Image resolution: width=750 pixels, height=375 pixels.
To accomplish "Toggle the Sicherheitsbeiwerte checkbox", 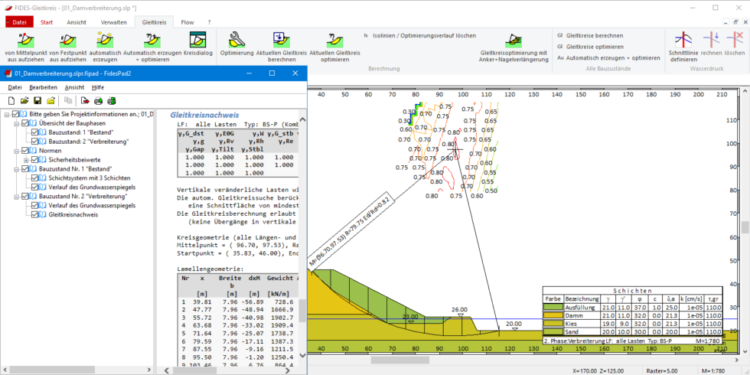I will click(35, 160).
